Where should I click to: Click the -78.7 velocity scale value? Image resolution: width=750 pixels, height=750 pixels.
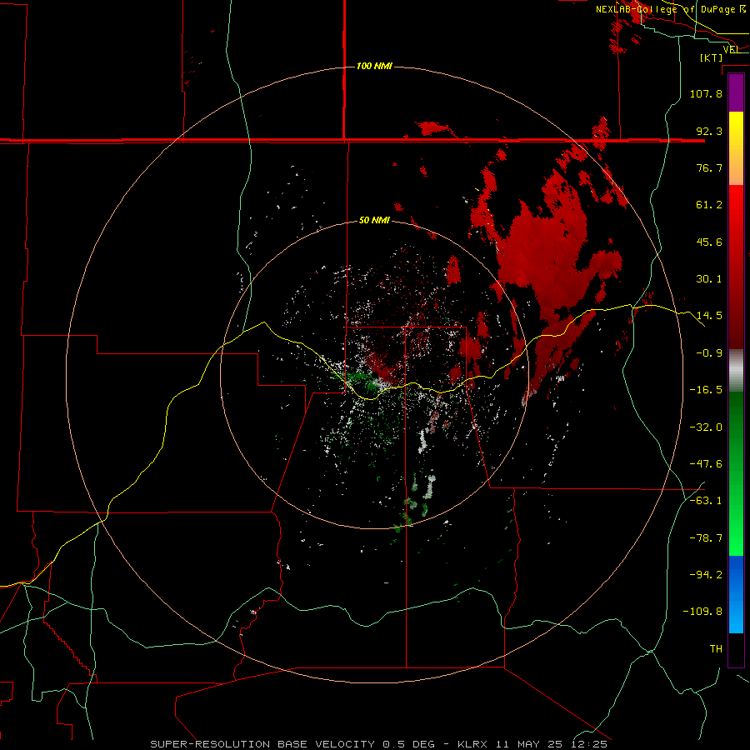tap(706, 538)
